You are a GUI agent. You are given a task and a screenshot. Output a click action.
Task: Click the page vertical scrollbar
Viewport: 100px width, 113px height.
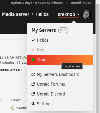98,58
